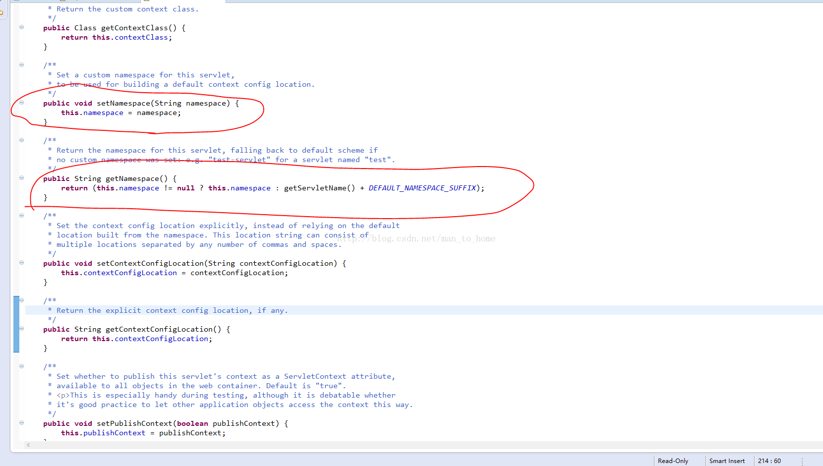Screen dimensions: 823x466
Task: Fold the setNamespace(String namespace) method
Action: click(x=21, y=103)
